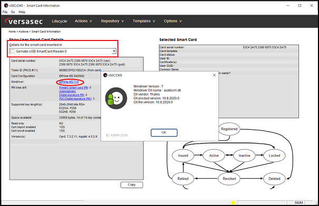
Task: Click the Versions Card 7.3.2.11 value
Action: click(78, 137)
